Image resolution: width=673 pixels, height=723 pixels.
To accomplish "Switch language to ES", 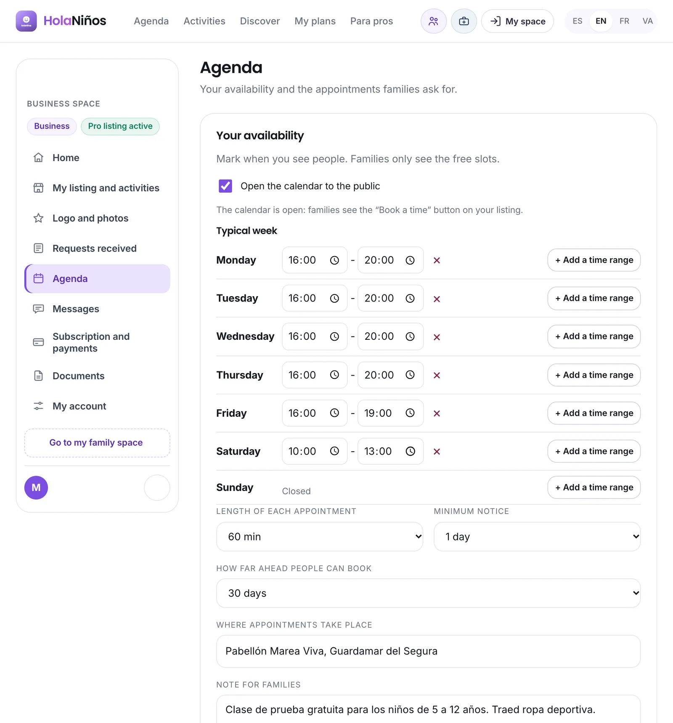I will pos(578,21).
